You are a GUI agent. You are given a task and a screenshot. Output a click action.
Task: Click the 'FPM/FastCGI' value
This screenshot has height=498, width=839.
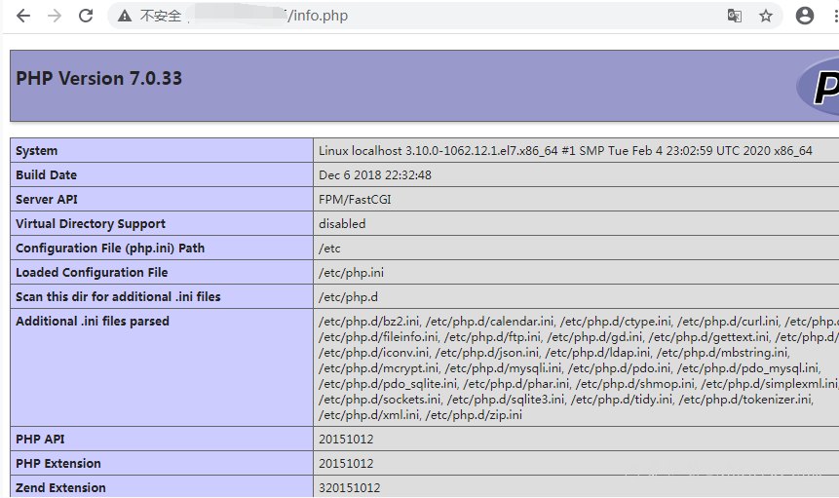click(355, 200)
